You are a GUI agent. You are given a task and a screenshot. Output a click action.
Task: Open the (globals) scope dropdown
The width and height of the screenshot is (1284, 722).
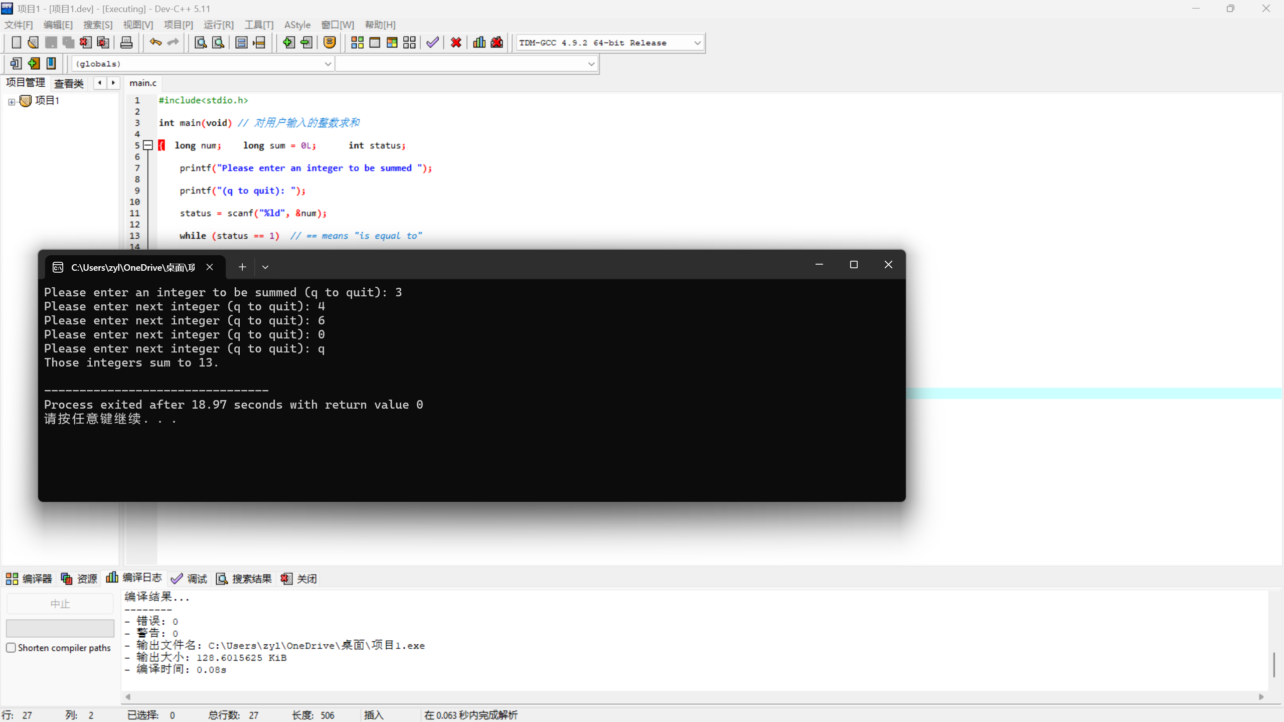(x=328, y=64)
